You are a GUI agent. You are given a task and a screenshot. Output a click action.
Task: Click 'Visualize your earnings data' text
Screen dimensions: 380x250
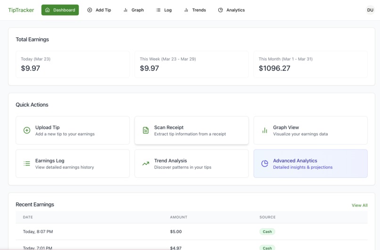(300, 134)
